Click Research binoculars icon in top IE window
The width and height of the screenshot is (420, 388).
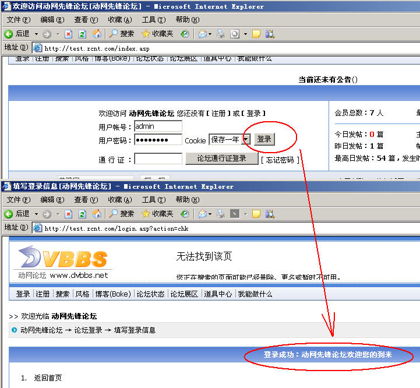pos(270,34)
